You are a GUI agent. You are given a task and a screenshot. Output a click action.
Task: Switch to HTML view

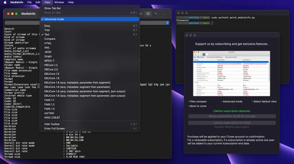[90, 43]
